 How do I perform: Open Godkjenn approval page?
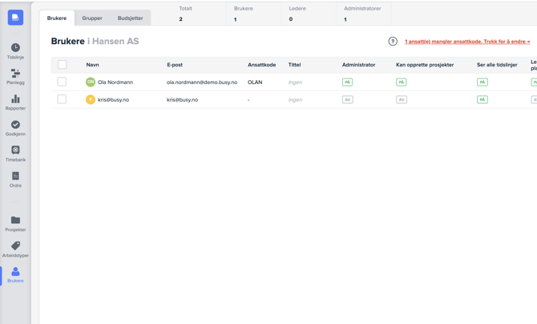point(15,128)
